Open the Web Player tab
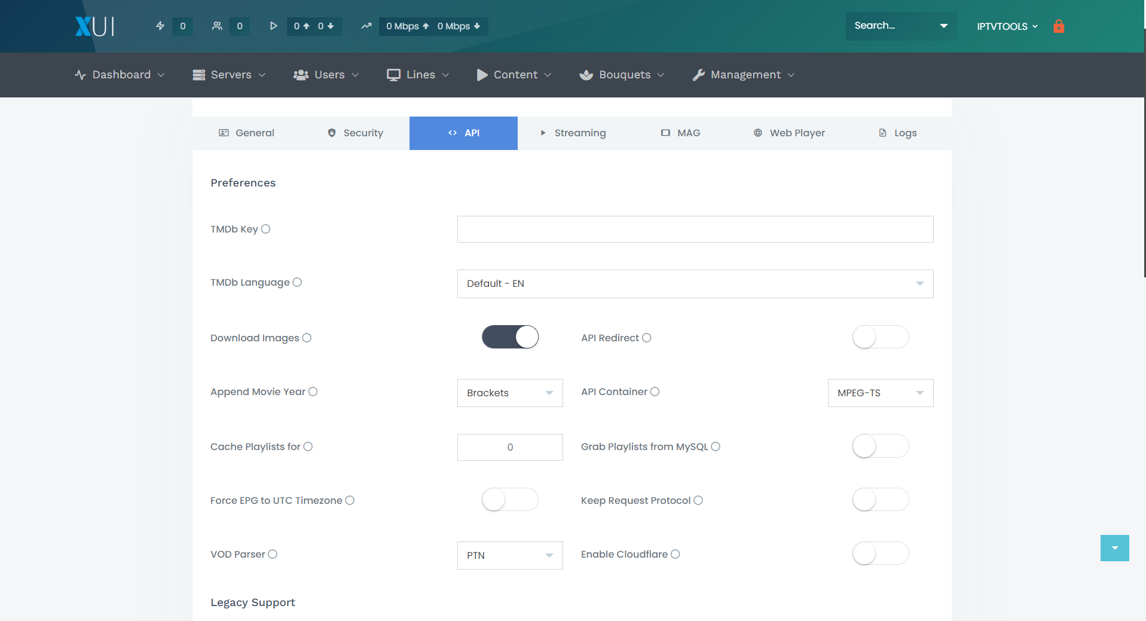 click(789, 133)
